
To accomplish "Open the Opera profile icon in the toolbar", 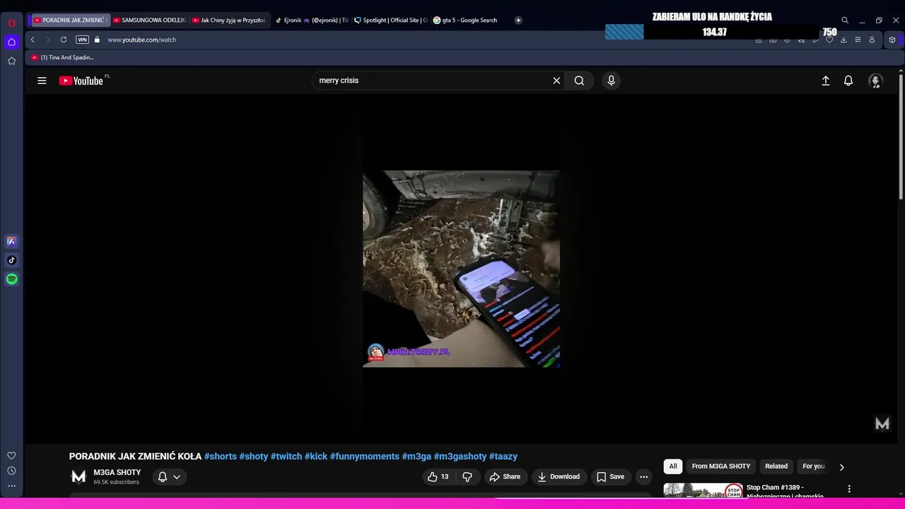I will (x=872, y=40).
